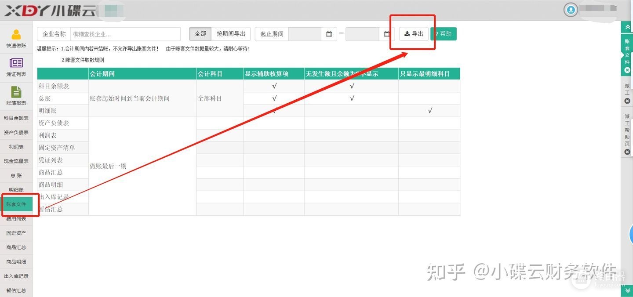633x297 pixels.
Task: Click the 商品明细 table row label
Action: click(x=51, y=185)
